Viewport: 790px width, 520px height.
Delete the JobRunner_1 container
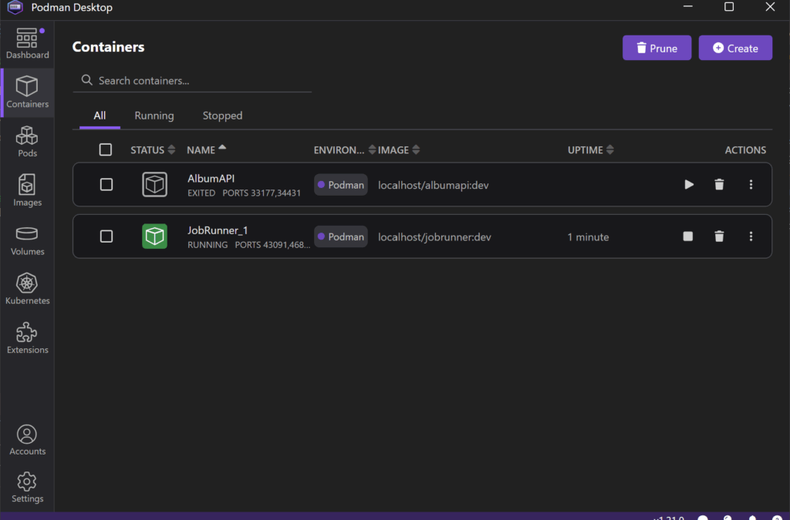(719, 237)
